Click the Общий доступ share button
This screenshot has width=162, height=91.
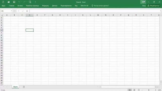pos(153,6)
